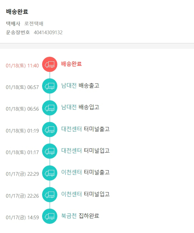
Task: Click 대전센터 in the 터미널입고 row
Action: click(x=71, y=150)
